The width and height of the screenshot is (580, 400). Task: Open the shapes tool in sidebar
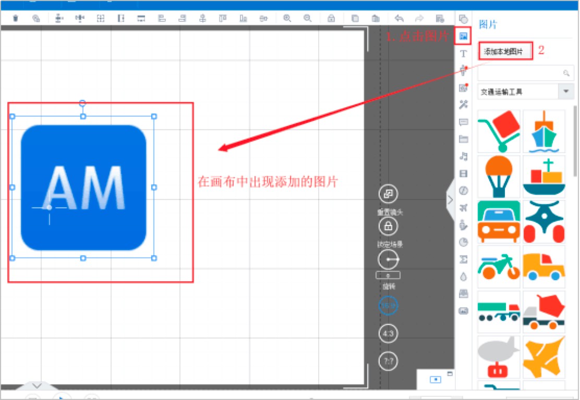click(x=463, y=19)
